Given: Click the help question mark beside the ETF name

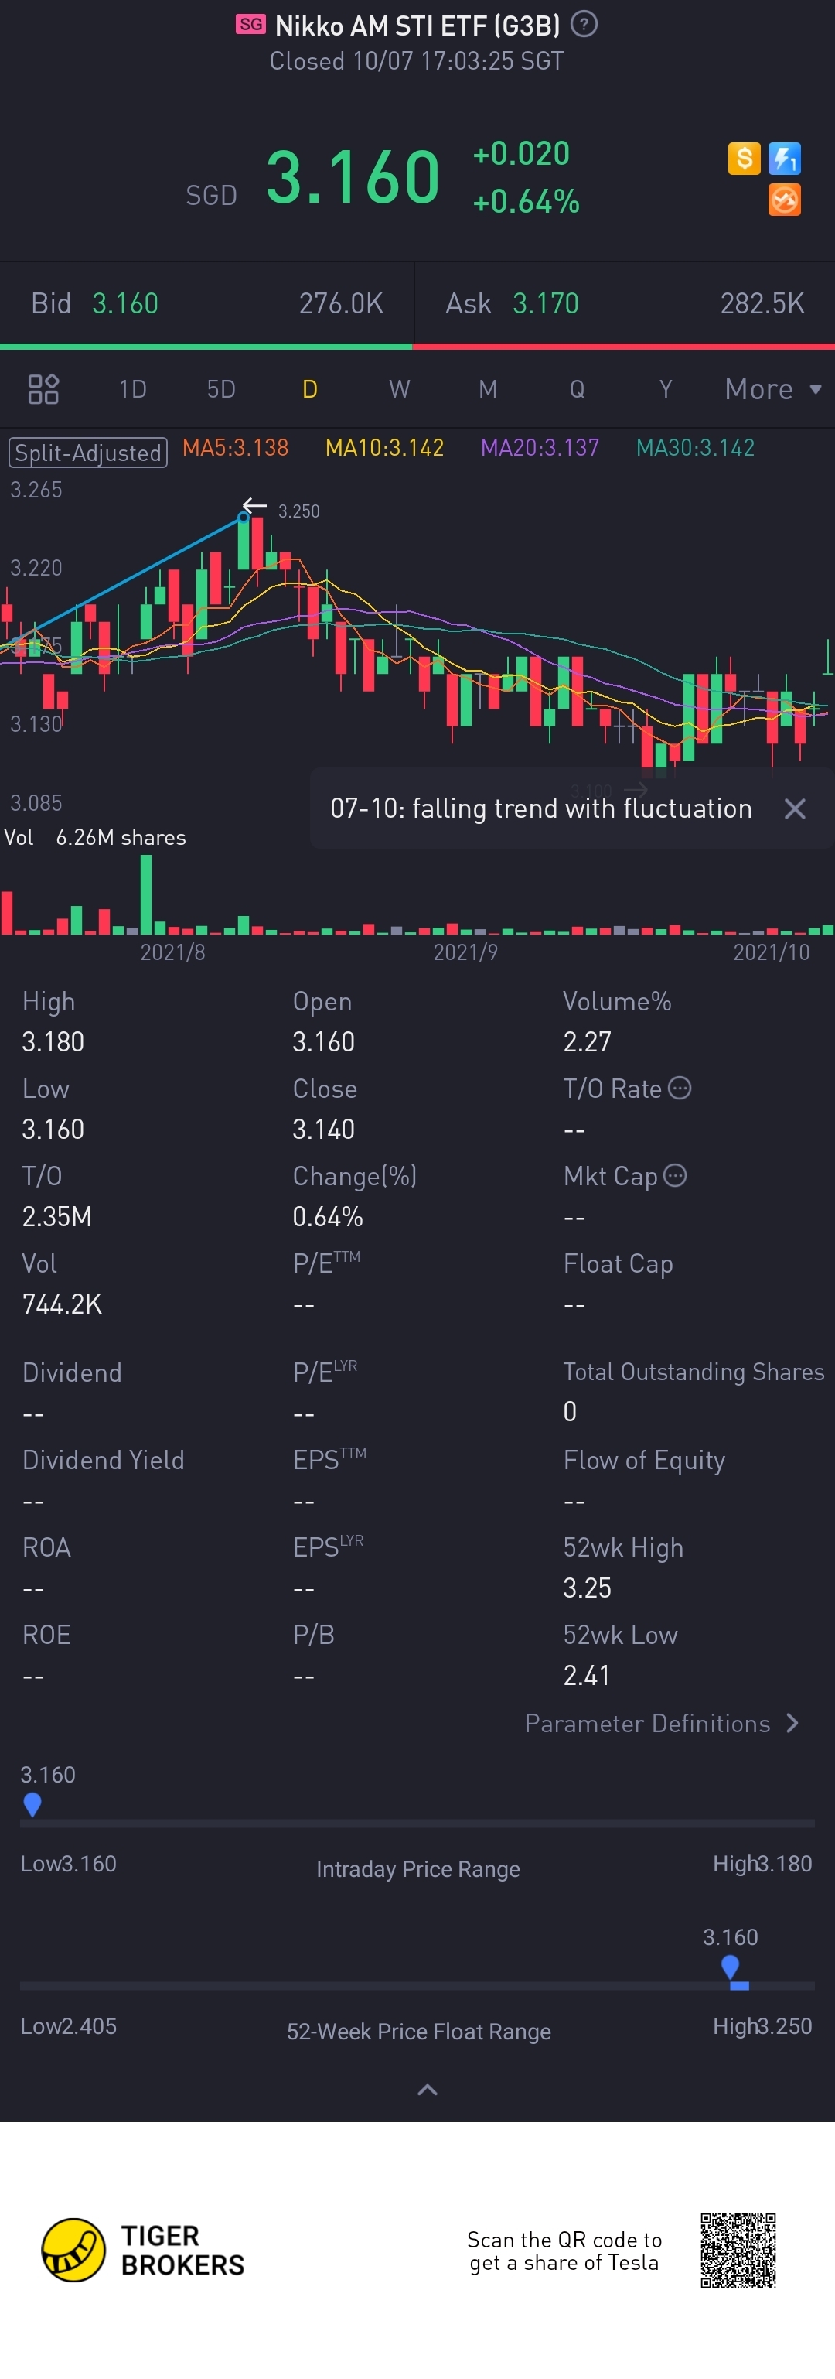Looking at the screenshot, I should pyautogui.click(x=583, y=24).
